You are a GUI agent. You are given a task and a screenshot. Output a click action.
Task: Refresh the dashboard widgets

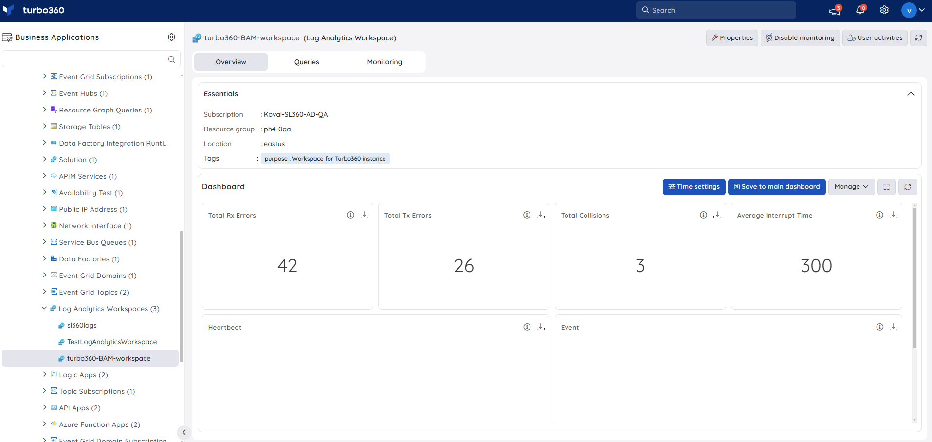point(908,187)
